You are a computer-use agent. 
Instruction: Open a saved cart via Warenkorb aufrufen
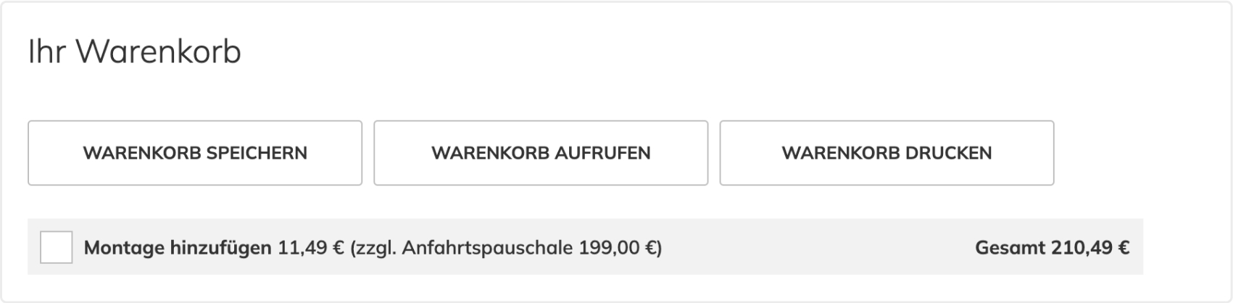tap(541, 153)
